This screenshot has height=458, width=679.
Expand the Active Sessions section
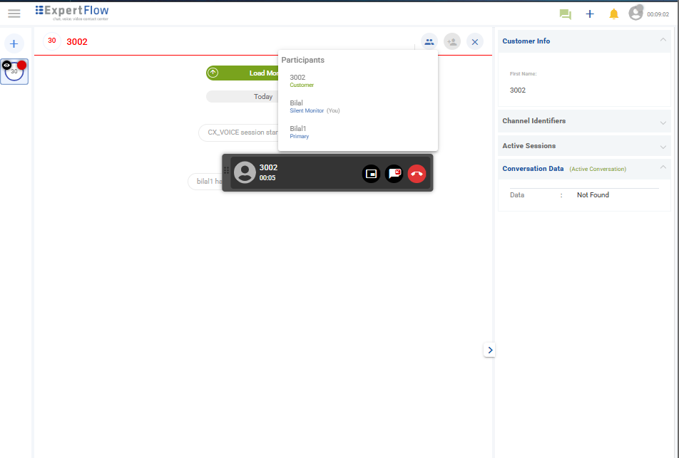click(x=663, y=147)
